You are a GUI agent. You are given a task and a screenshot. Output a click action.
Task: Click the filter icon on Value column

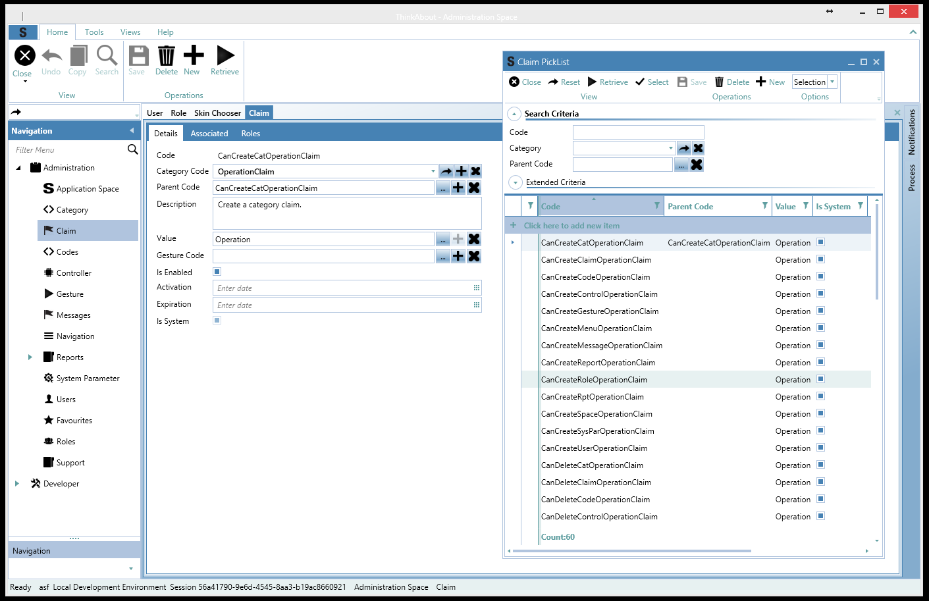[805, 206]
